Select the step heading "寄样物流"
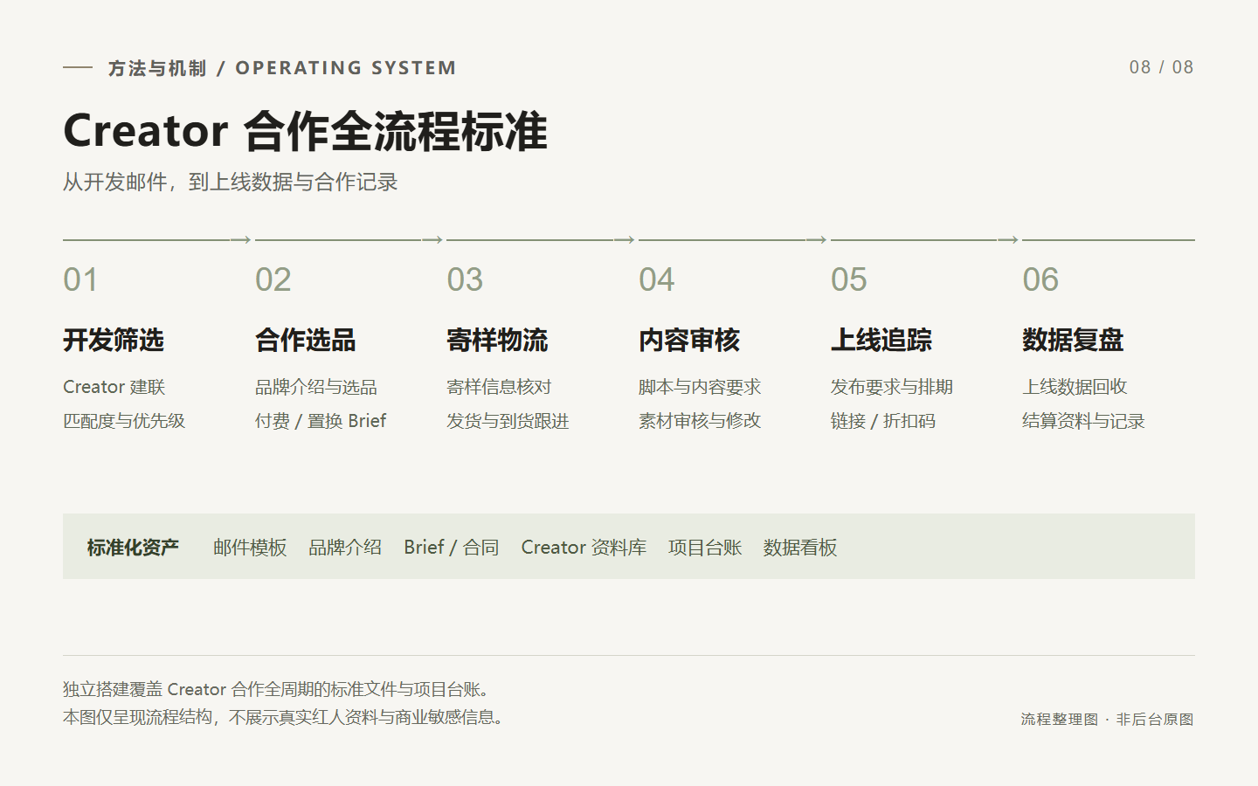 pyautogui.click(x=497, y=340)
